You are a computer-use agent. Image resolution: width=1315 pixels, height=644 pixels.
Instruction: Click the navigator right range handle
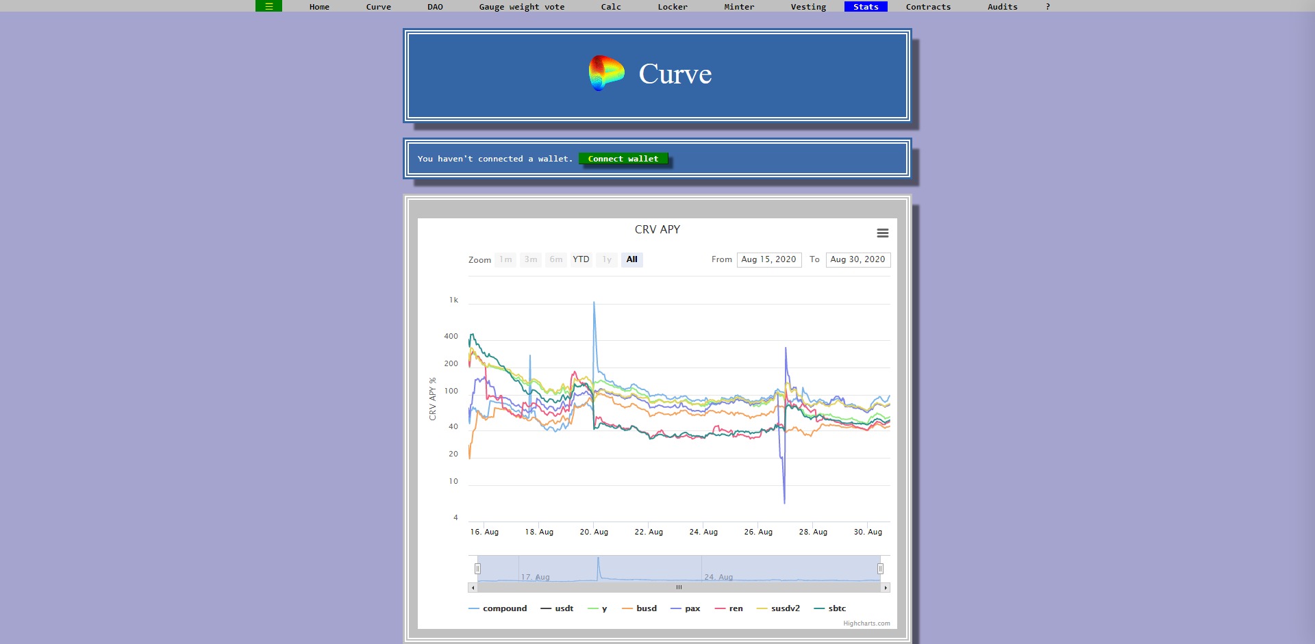coord(880,569)
